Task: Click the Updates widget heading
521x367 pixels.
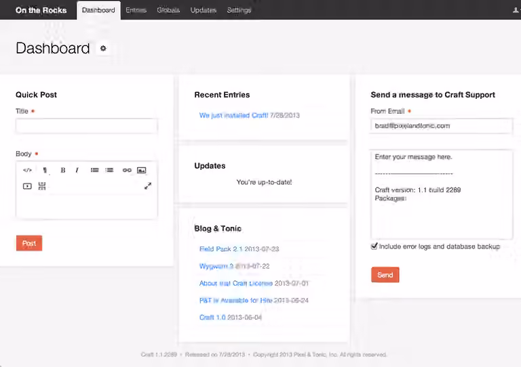Action: 210,166
